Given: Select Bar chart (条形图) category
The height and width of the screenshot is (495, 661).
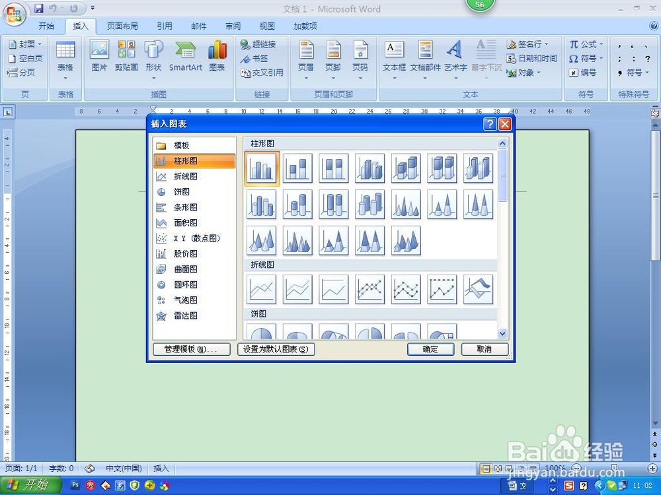Looking at the screenshot, I should 194,207.
